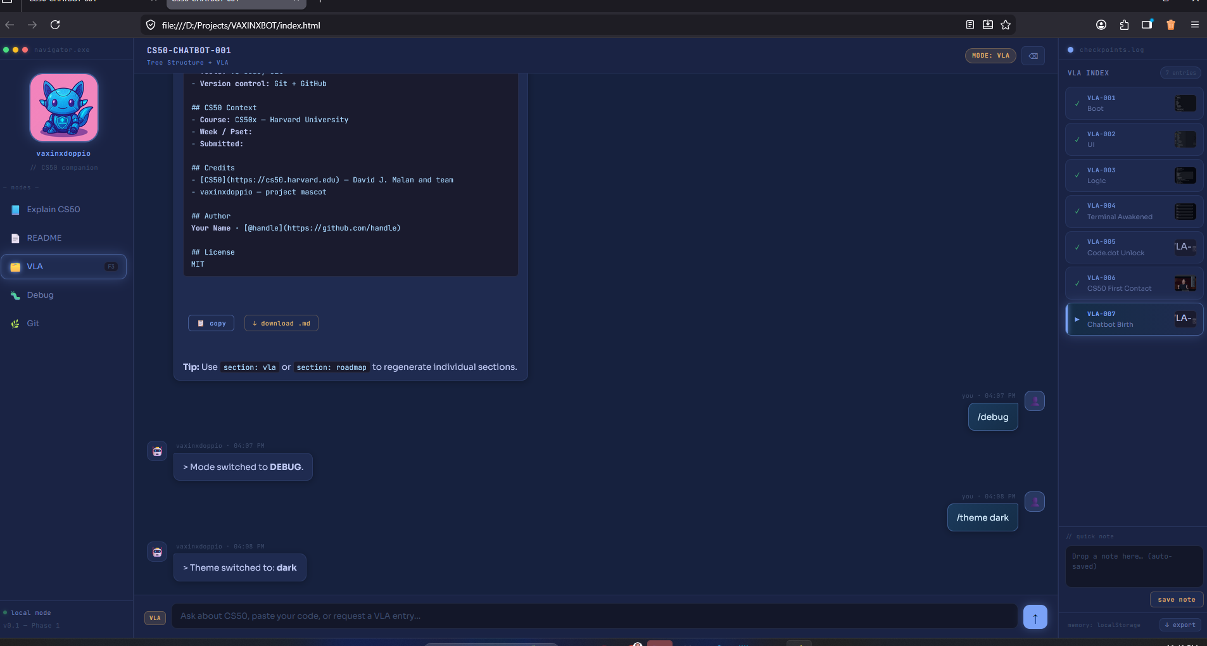
Task: Click the 'Theme switched to: dark' reply
Action: [x=240, y=567]
